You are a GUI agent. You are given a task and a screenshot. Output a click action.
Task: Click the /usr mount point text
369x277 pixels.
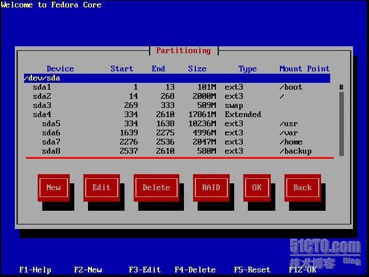(x=289, y=124)
